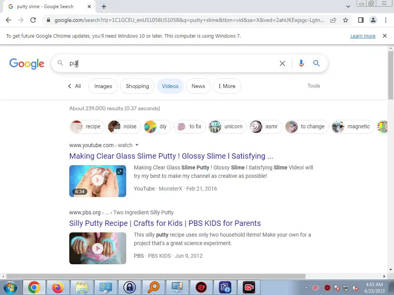Reload the current page
Viewport: 394px width, 295px height.
[x=33, y=20]
